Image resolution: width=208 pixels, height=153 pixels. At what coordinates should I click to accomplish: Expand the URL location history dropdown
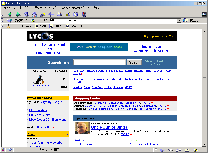tap(179, 20)
